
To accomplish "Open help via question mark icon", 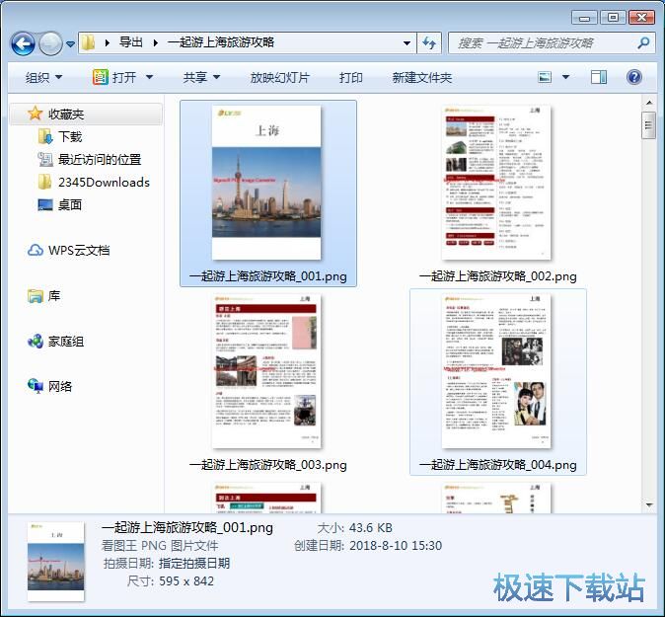I will click(x=634, y=77).
